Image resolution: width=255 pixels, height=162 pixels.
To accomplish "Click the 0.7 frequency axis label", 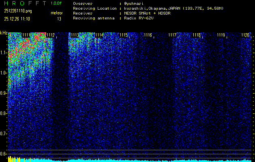I will point(4,134).
